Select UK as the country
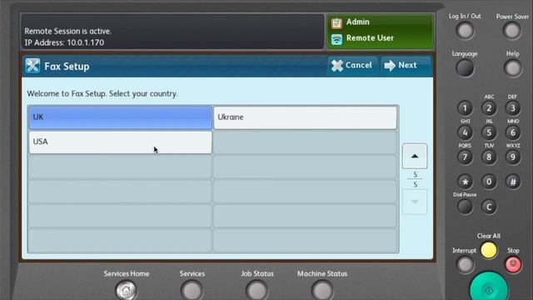Viewport: 533px width, 300px height. click(120, 117)
